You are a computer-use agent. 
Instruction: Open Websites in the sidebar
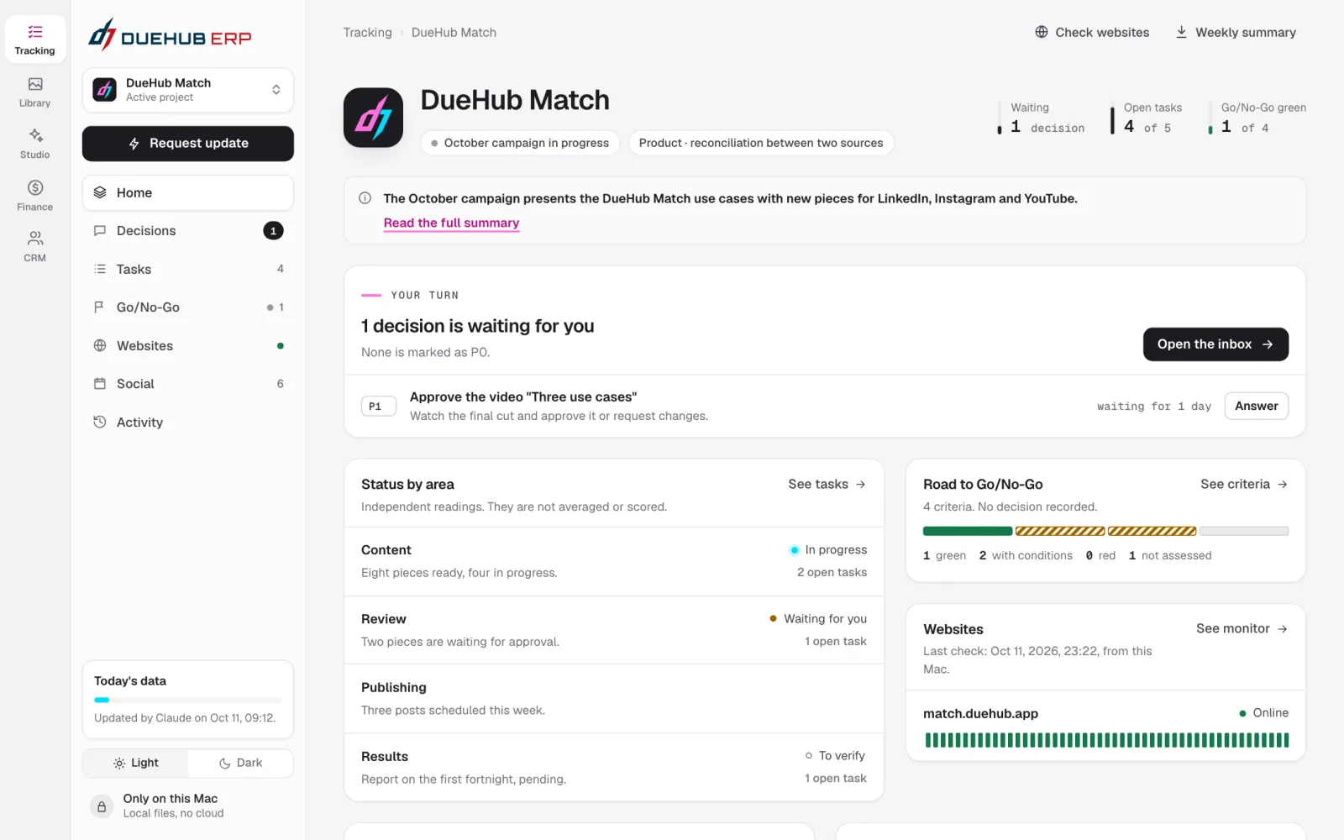[188, 345]
